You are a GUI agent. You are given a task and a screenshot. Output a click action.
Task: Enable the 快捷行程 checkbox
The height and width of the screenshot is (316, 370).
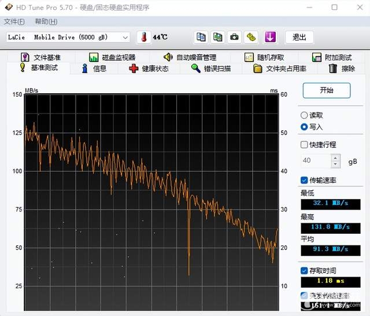(304, 145)
